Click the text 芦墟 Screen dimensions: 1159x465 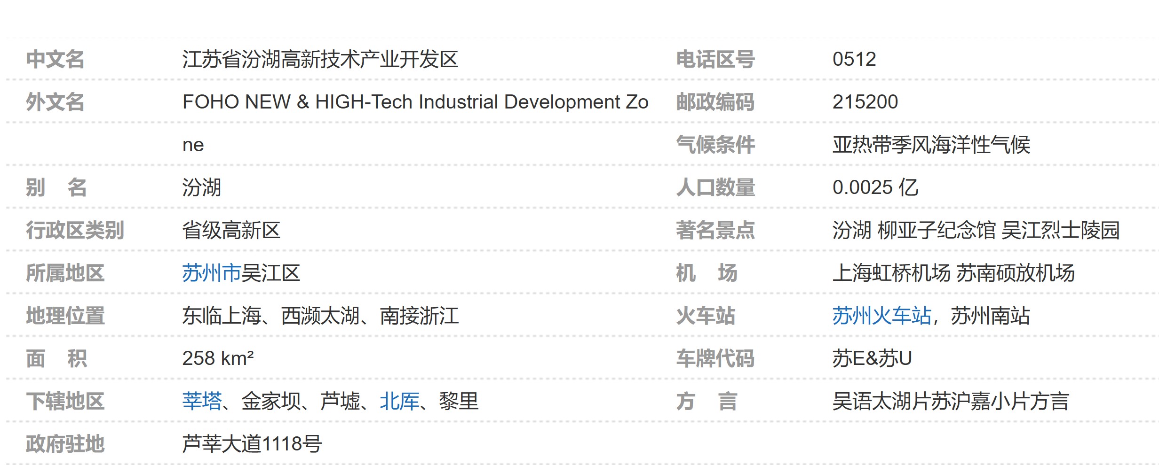tap(340, 401)
